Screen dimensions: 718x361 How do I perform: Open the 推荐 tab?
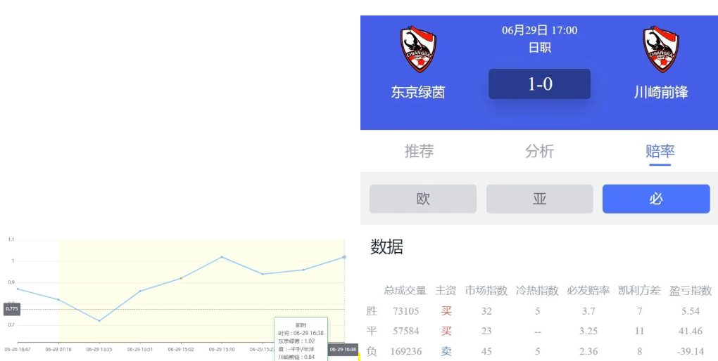click(x=419, y=151)
